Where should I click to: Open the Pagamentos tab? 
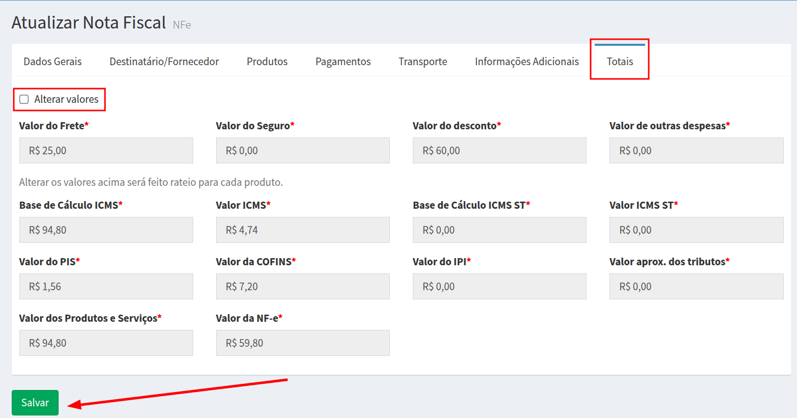[343, 62]
